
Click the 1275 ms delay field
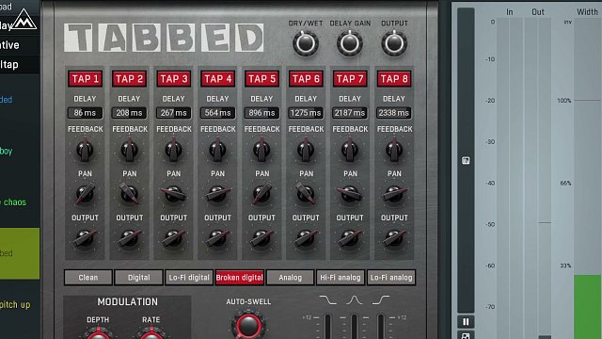306,113
